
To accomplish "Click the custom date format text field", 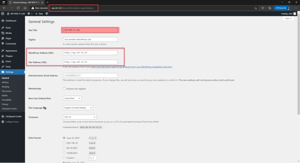I will [93, 158].
